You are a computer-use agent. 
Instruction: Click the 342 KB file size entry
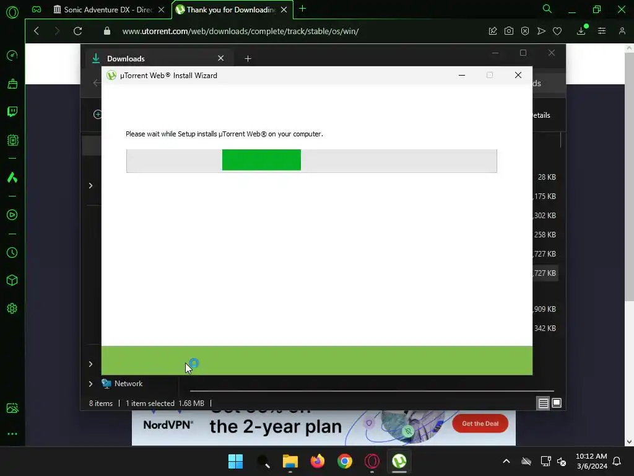545,328
